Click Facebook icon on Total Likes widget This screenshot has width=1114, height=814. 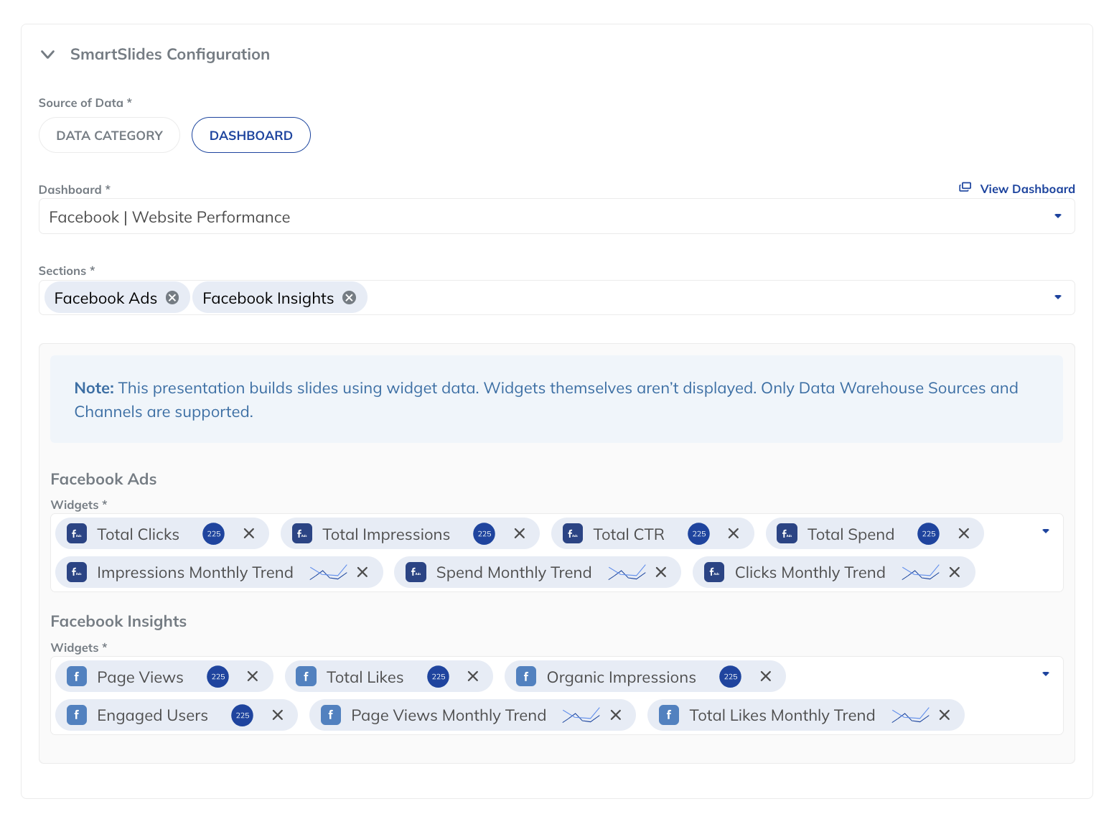(306, 676)
